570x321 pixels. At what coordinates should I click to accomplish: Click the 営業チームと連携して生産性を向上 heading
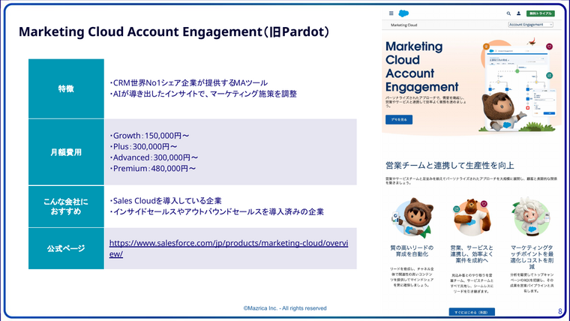pos(450,166)
